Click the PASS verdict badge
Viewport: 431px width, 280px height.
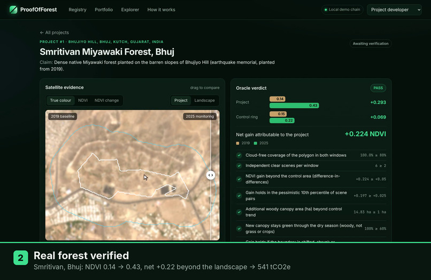click(x=378, y=88)
